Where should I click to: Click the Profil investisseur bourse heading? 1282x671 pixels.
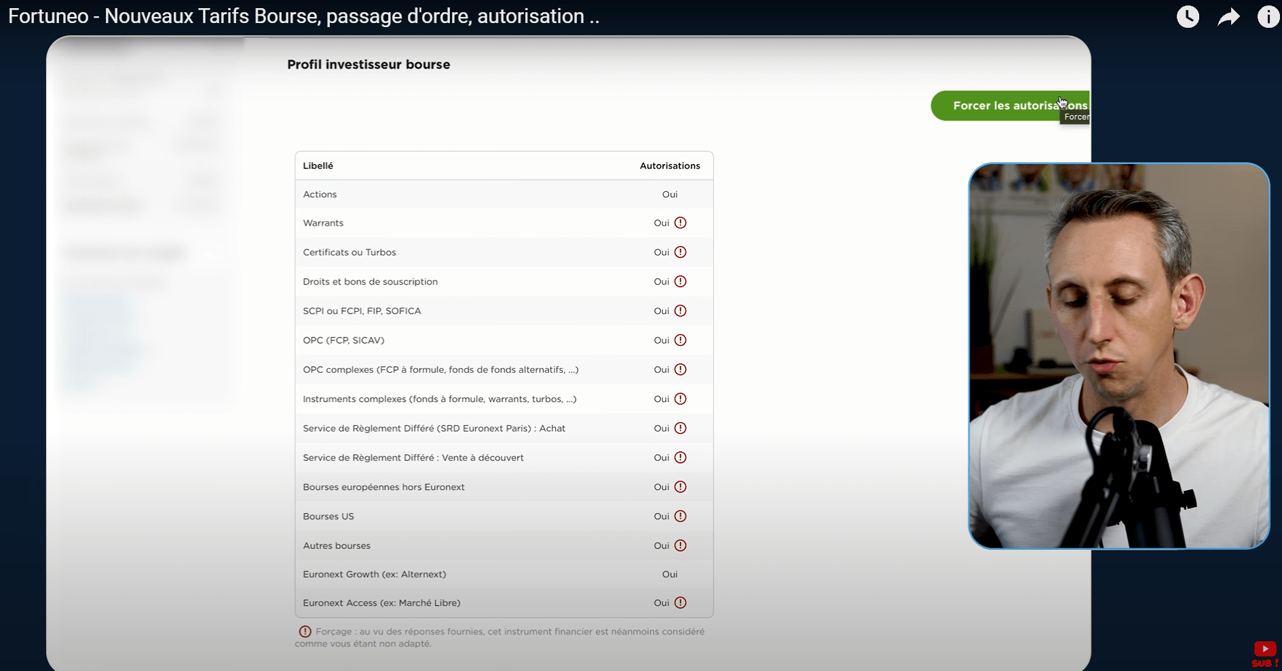[369, 64]
